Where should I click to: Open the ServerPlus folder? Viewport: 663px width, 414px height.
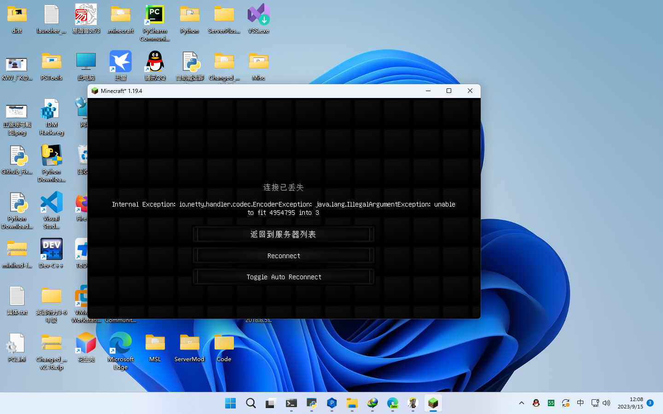click(224, 20)
